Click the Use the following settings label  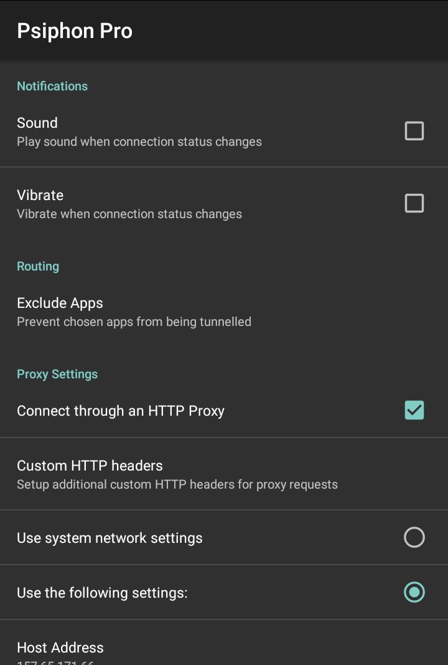[102, 593]
